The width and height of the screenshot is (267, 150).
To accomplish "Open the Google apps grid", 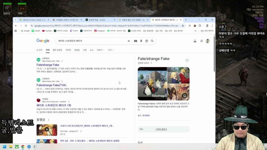I will coord(201,41).
